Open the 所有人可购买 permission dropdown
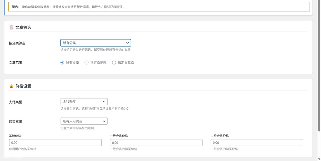Viewport: 321px width, 161px height. [84, 121]
